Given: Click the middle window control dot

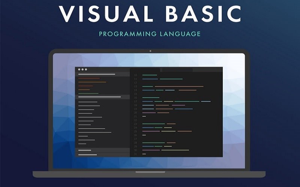Looking at the screenshot, I should [x=82, y=70].
